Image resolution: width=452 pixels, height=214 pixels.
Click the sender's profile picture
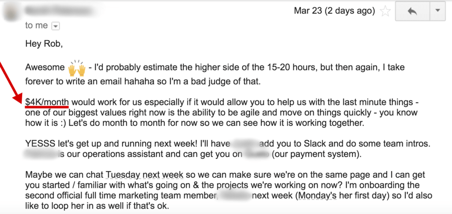[10, 13]
